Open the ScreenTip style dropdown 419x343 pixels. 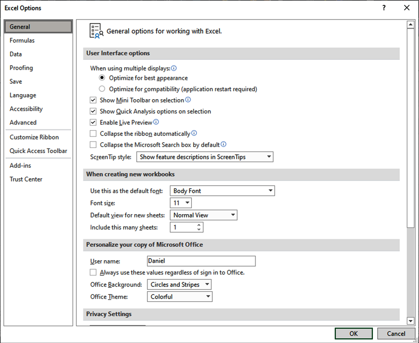[204, 157]
